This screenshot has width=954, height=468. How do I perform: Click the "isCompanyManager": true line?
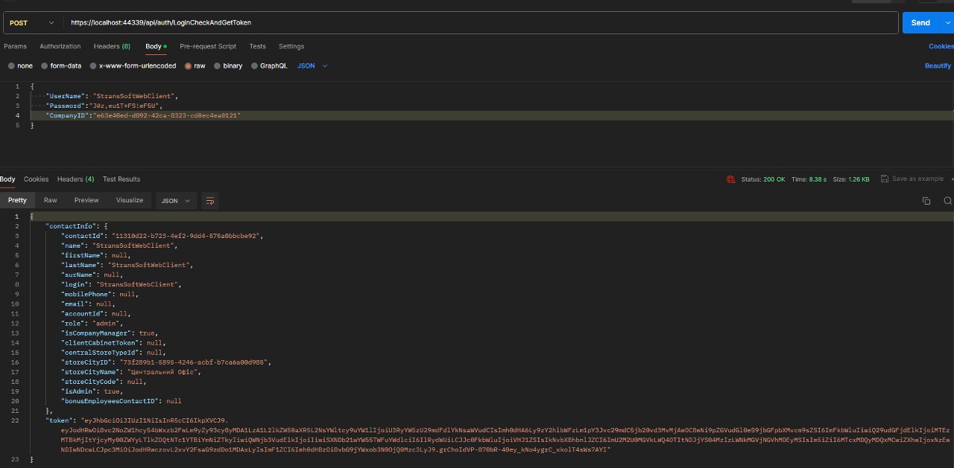(109, 333)
